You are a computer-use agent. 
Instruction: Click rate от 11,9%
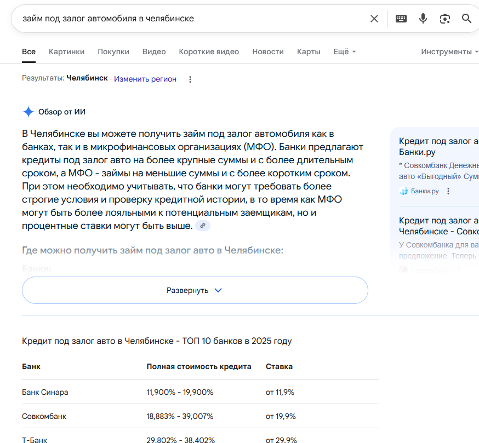click(x=280, y=392)
